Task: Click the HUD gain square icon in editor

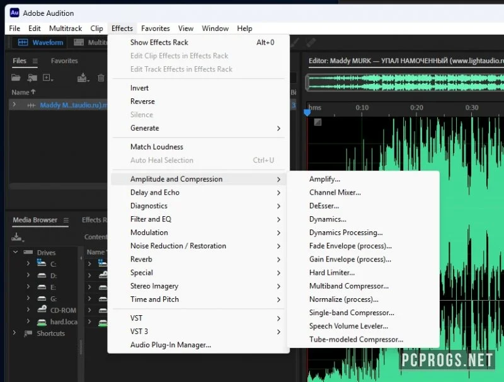Action: [x=318, y=122]
